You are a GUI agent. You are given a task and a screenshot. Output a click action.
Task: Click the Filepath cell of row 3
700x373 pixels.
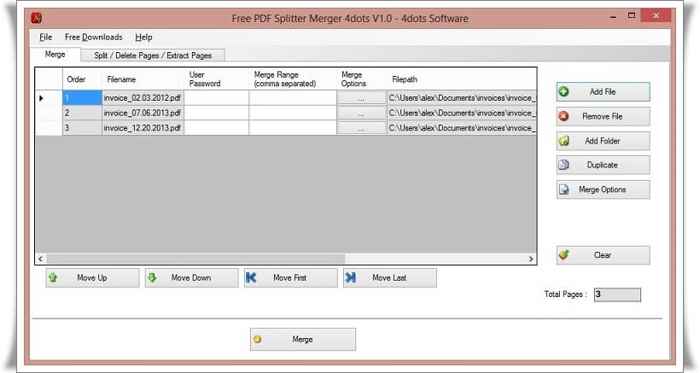pos(462,128)
